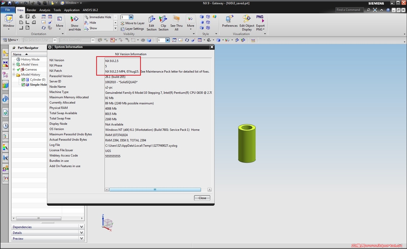Select the Part Navigator sidebar tab icon
407x249 pixels.
point(5,75)
